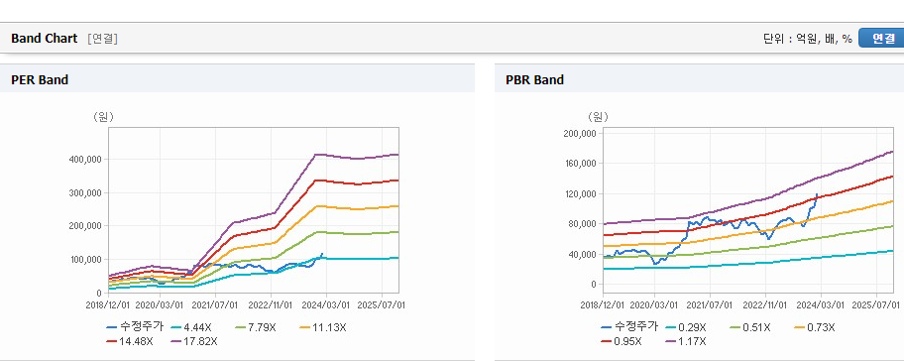Click the PER Band title
Screen dimensions: 904x361
pyautogui.click(x=40, y=80)
